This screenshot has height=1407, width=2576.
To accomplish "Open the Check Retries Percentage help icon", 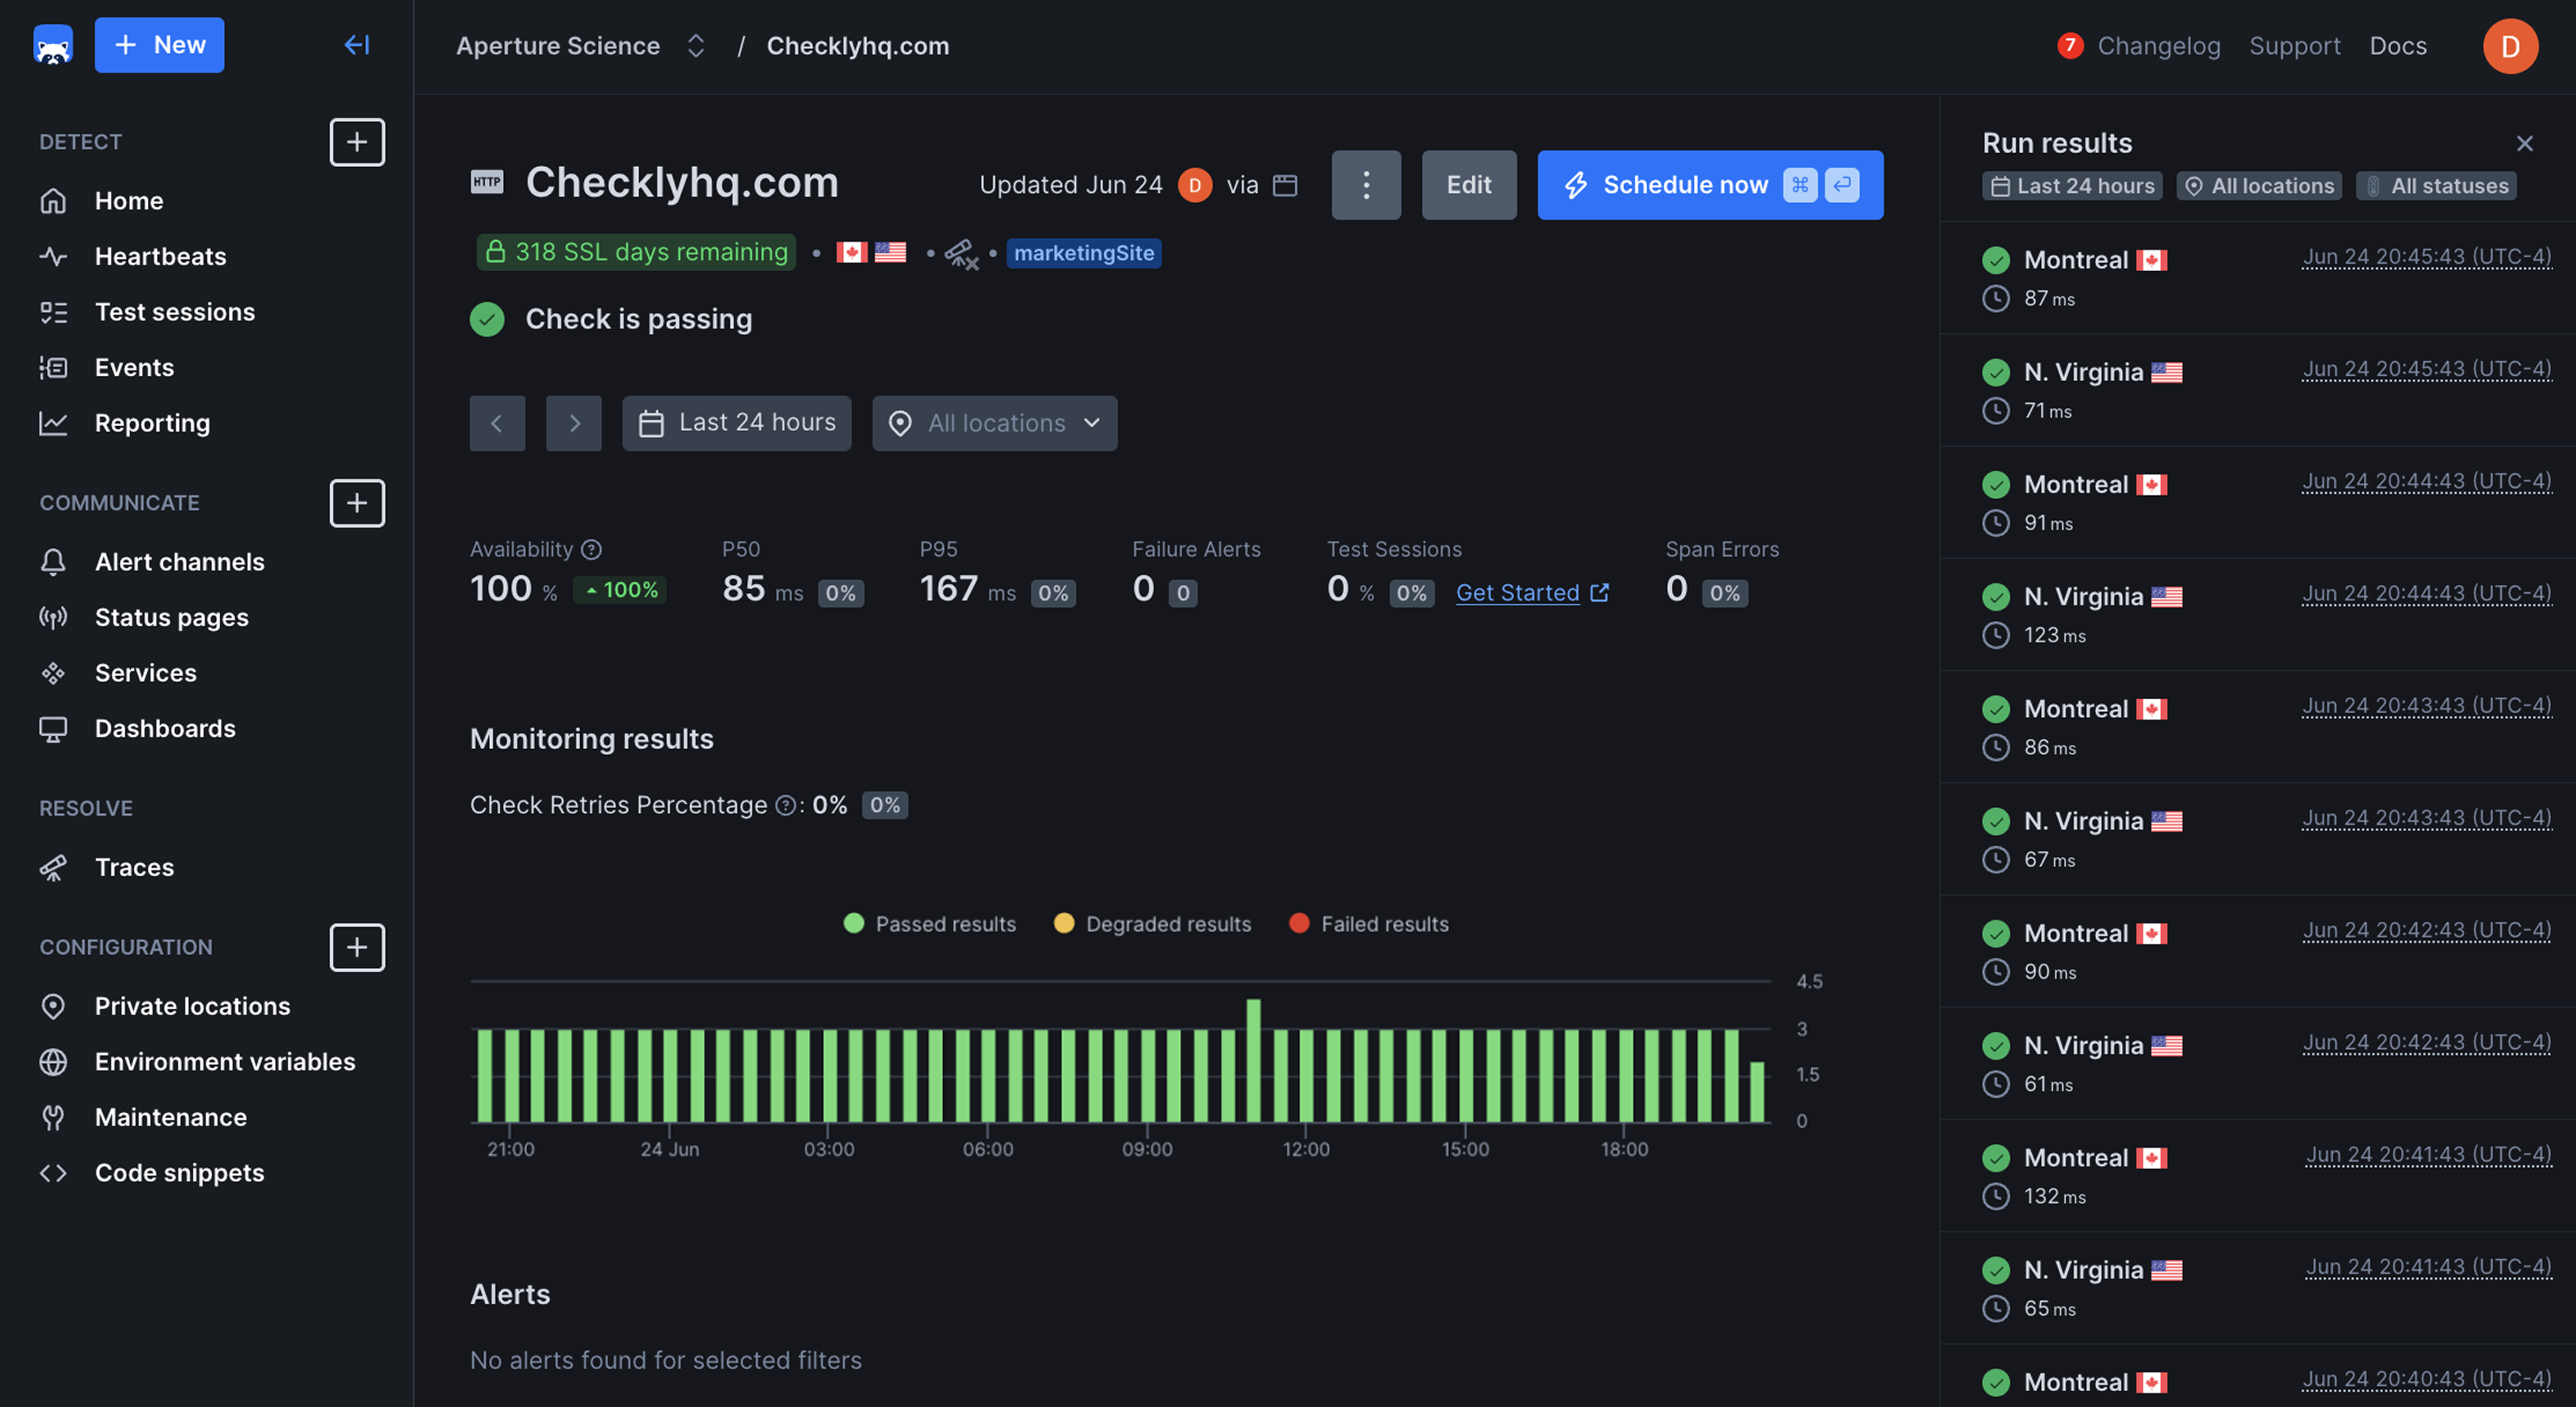I will [786, 805].
